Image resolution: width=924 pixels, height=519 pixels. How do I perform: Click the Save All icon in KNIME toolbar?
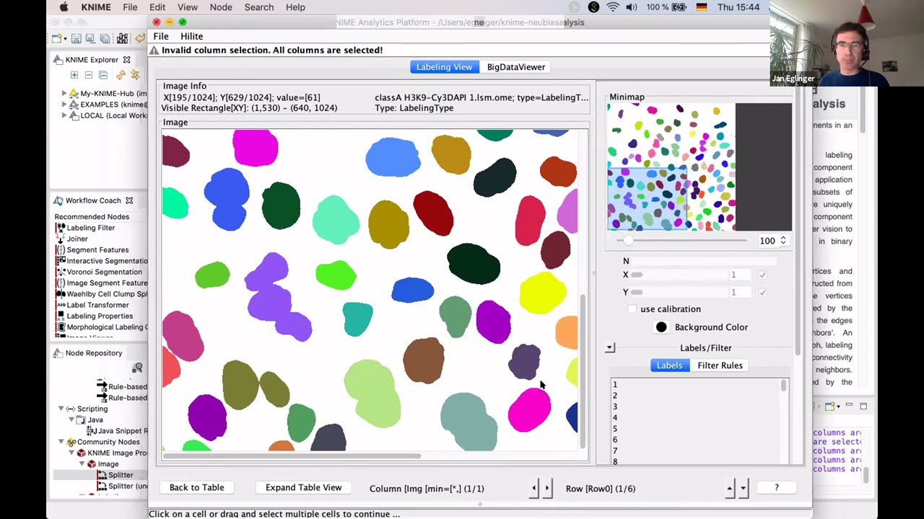tap(105, 38)
